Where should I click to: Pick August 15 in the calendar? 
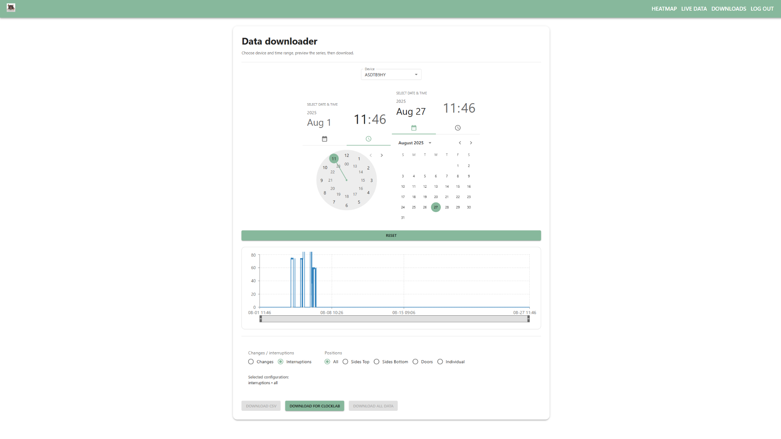(x=458, y=187)
